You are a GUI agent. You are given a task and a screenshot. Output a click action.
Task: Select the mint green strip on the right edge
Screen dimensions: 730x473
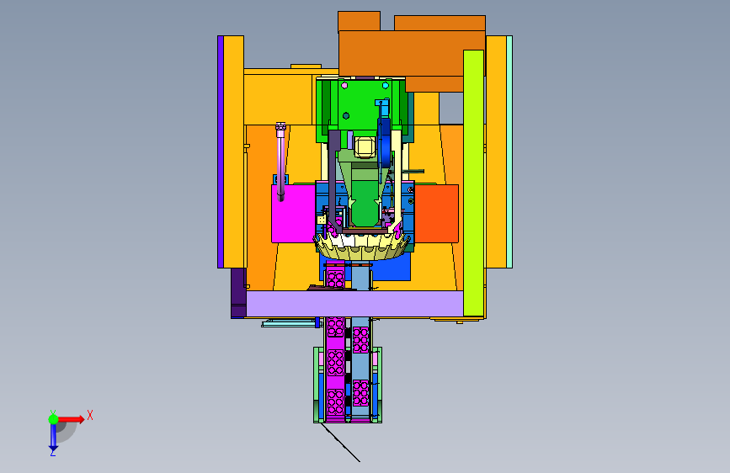point(509,151)
